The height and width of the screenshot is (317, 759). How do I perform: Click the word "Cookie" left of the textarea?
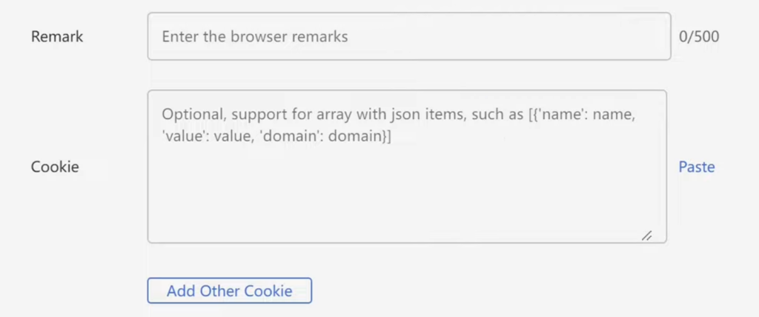tap(55, 167)
